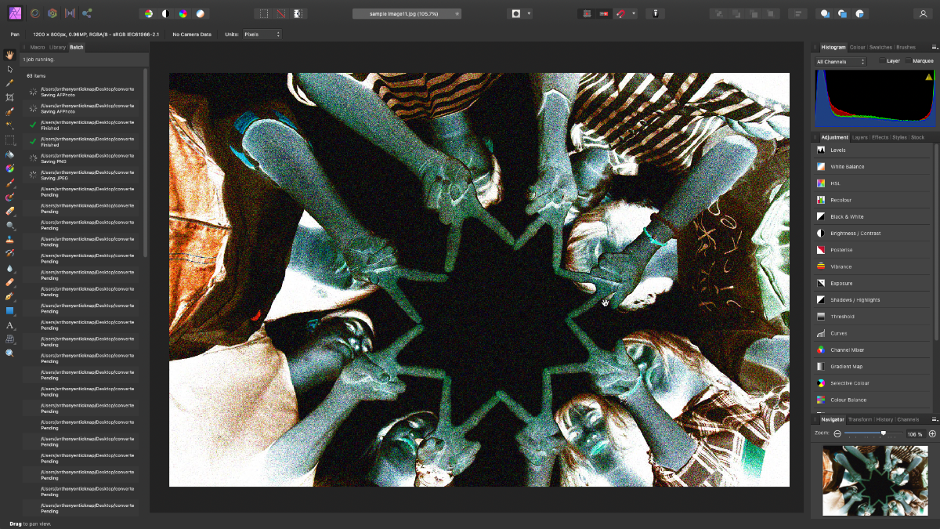Expand the arrange options next to snapping magnet
Screen dimensions: 940x529
634,13
